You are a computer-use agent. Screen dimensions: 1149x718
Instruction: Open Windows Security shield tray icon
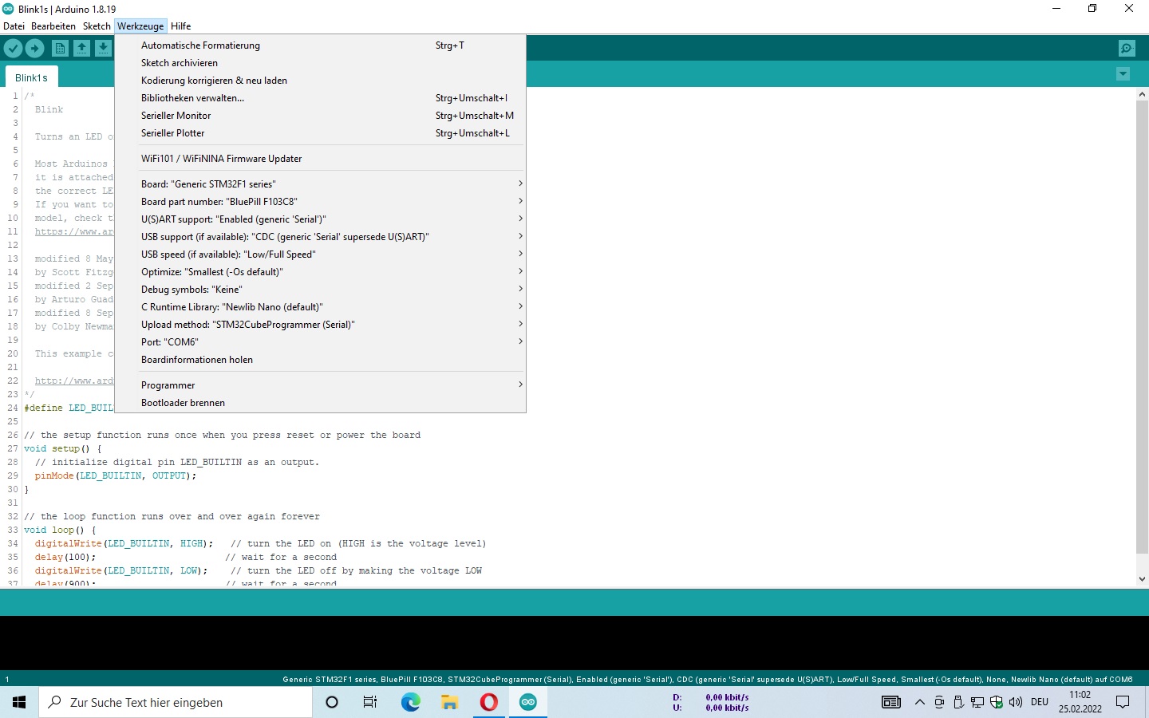pos(997,702)
